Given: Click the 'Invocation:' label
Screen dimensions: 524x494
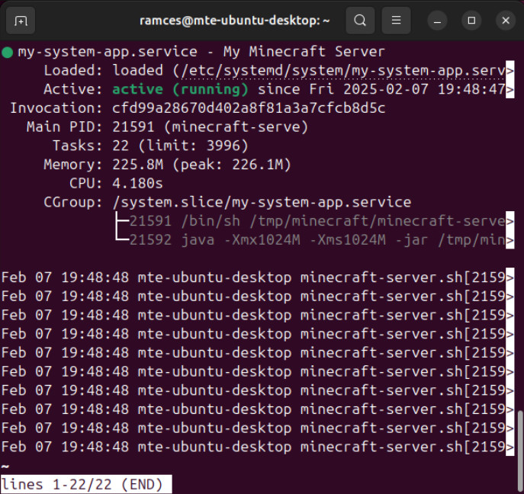Looking at the screenshot, I should 56,108.
